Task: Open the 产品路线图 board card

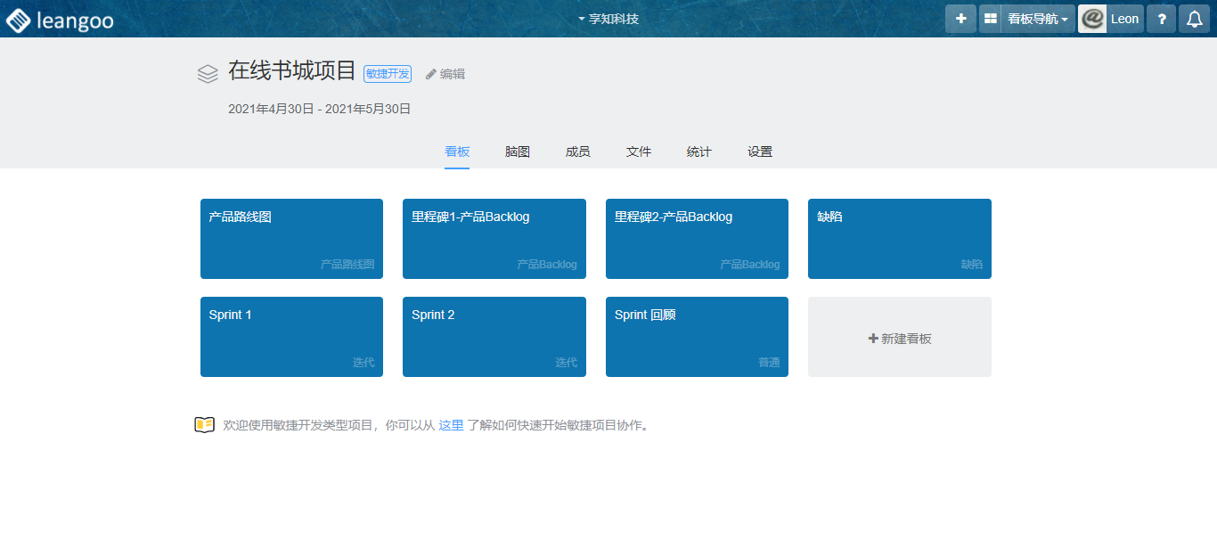Action: pyautogui.click(x=291, y=239)
